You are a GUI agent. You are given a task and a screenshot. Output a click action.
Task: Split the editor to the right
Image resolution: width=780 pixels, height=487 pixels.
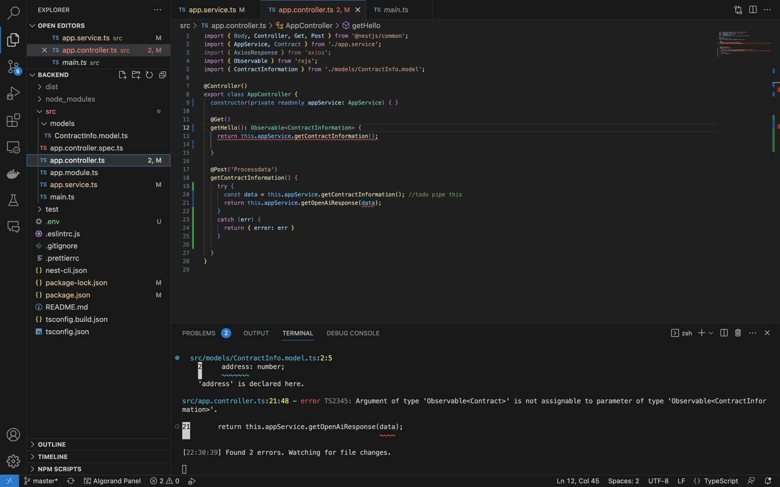click(753, 10)
